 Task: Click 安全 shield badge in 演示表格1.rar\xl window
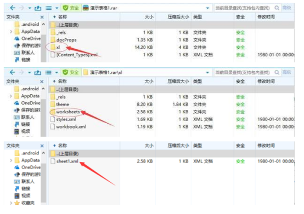(70, 72)
